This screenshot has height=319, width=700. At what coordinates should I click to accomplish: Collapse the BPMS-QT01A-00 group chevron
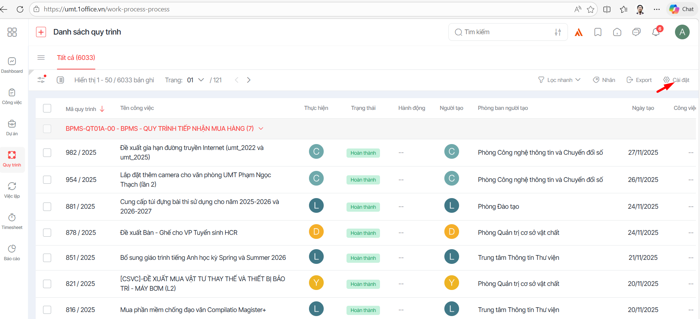tap(261, 129)
